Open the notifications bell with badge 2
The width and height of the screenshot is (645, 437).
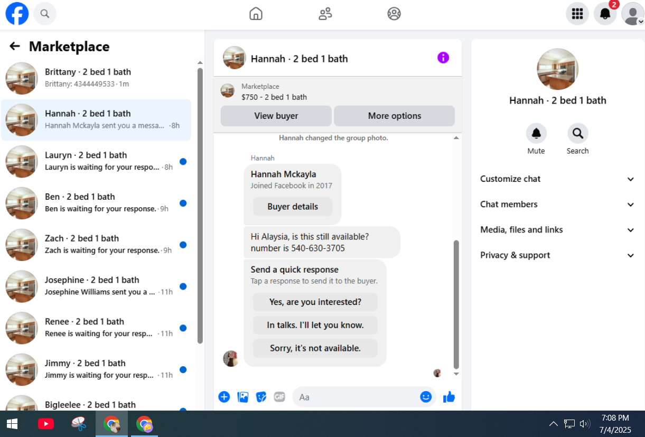pyautogui.click(x=605, y=14)
